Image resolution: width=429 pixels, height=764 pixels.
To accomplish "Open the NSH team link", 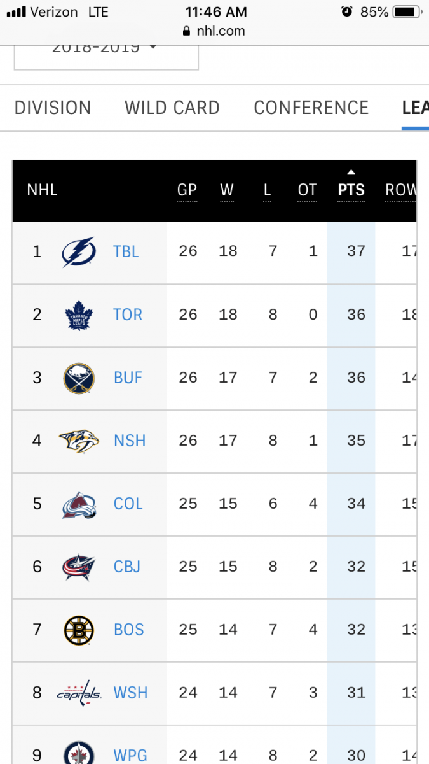I will [x=130, y=441].
